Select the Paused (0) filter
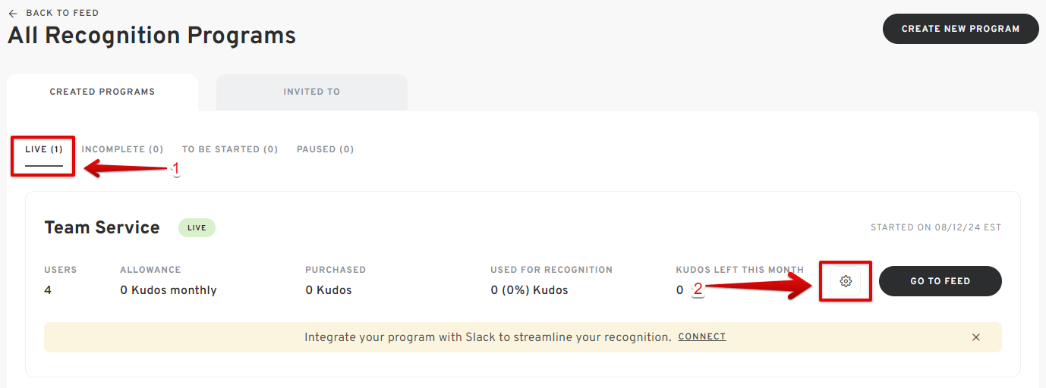This screenshot has width=1046, height=388. [x=325, y=150]
